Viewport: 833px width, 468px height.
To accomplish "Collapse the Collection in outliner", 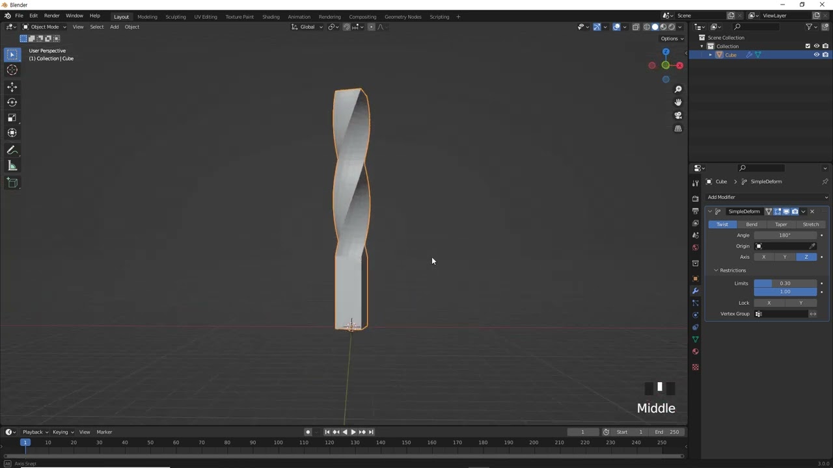I will tap(702, 46).
